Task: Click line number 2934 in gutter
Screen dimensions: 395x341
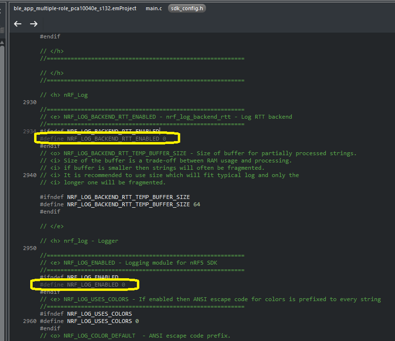Action: point(30,131)
